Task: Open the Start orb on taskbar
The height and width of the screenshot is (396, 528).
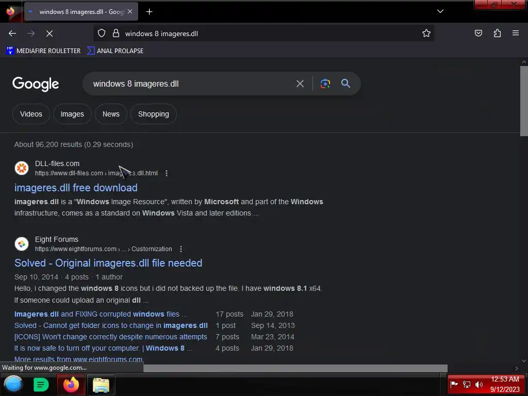Action: pyautogui.click(x=13, y=384)
